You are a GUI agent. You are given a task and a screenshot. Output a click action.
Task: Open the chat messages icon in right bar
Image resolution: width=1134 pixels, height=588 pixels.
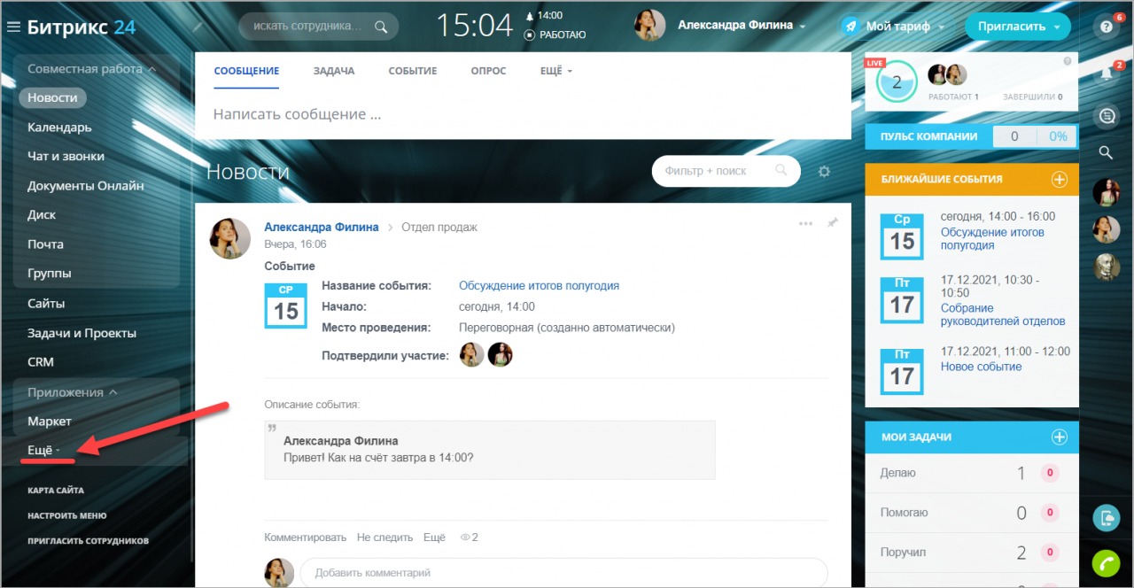point(1106,116)
